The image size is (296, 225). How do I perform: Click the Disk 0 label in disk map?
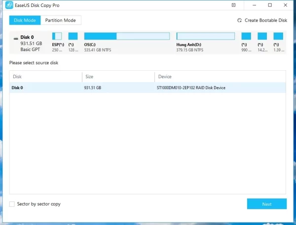pos(27,37)
